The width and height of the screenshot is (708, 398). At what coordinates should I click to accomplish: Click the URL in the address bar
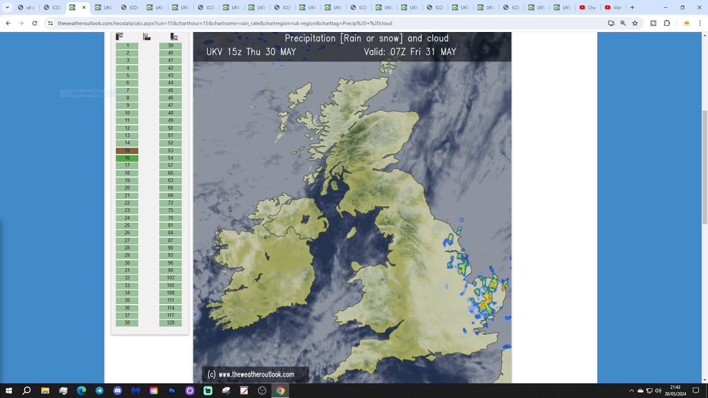coord(225,23)
